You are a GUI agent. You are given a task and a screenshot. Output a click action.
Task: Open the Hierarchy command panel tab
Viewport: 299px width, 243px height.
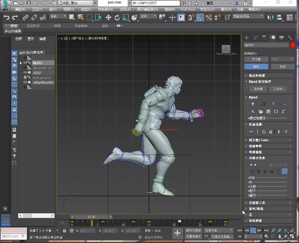pos(264,38)
